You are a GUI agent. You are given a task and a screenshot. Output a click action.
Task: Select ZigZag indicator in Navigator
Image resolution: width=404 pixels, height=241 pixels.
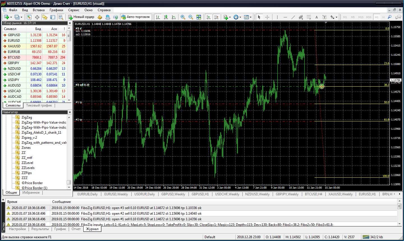click(x=27, y=117)
